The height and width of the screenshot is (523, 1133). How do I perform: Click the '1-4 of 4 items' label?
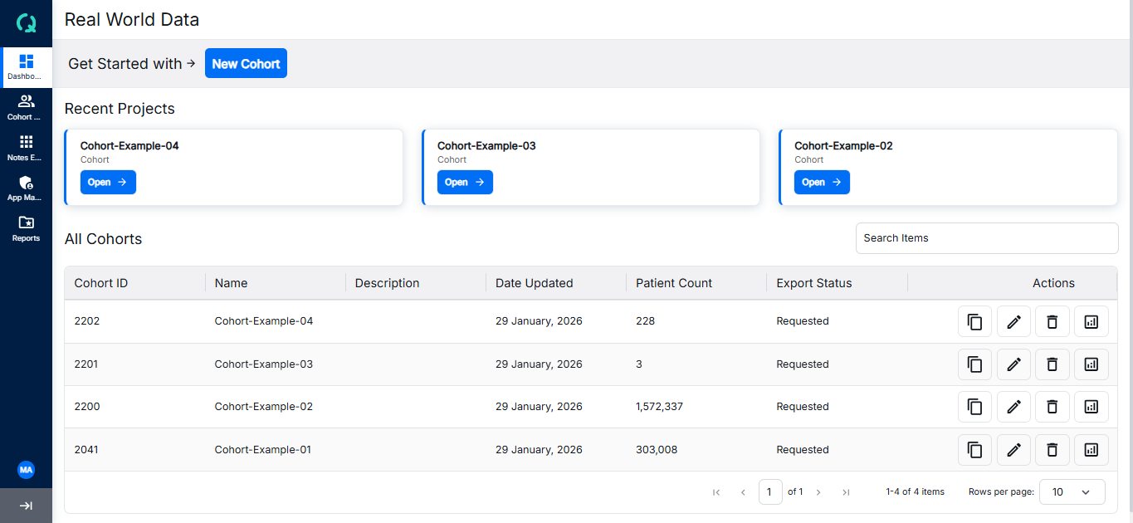(915, 492)
